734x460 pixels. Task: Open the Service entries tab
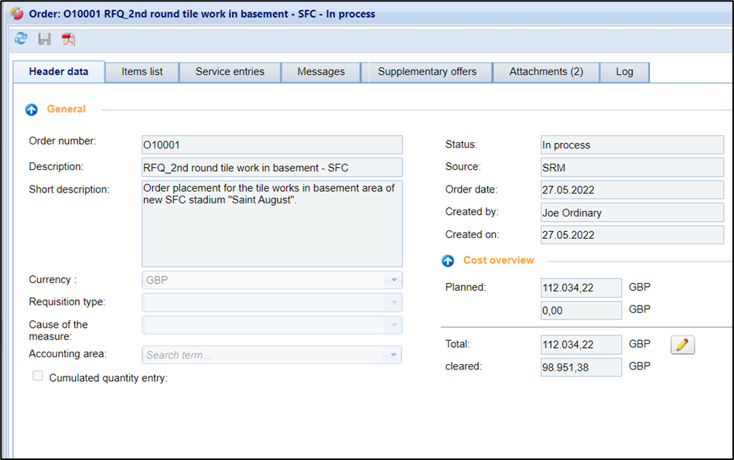(x=230, y=72)
